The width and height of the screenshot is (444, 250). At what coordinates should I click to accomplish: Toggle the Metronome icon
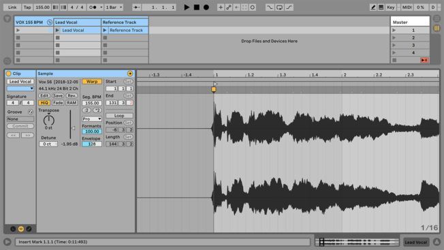(93, 7)
